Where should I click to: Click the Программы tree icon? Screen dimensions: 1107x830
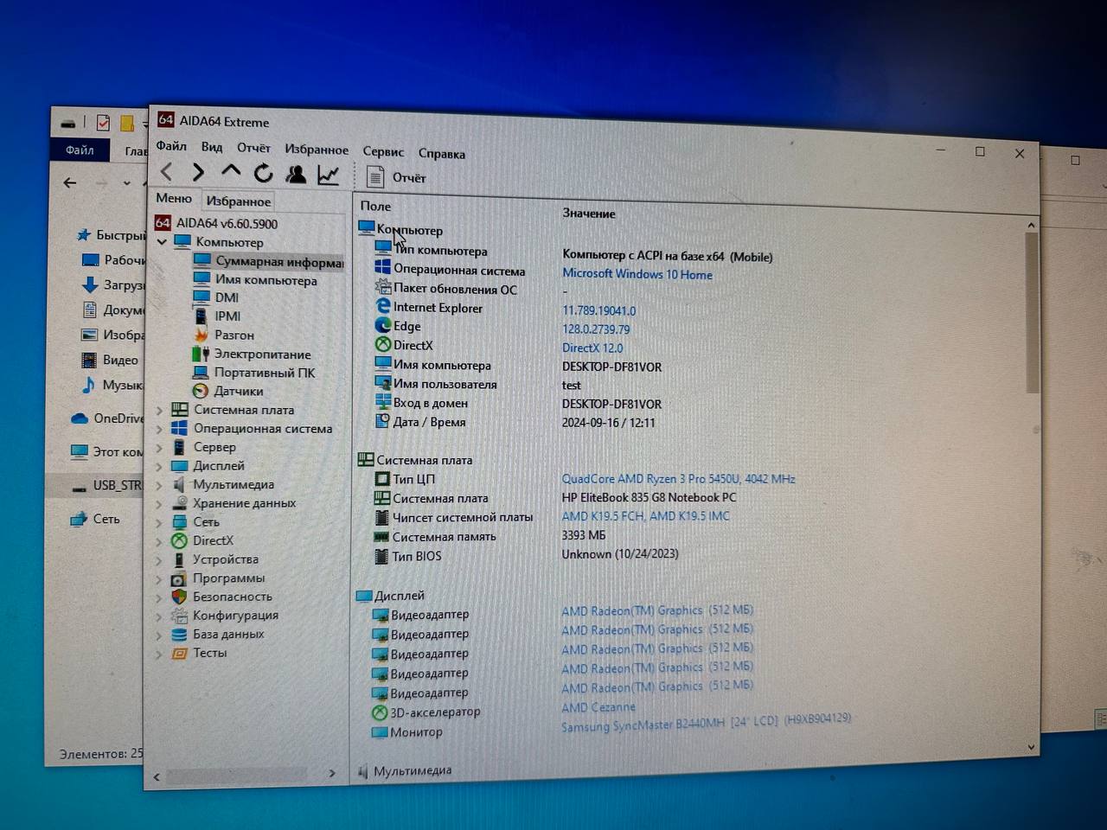179,578
